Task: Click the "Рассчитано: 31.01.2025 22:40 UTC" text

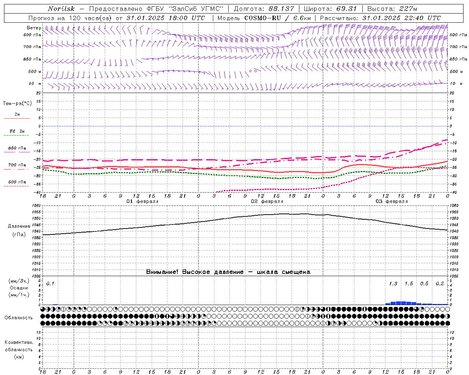Action: click(380, 18)
